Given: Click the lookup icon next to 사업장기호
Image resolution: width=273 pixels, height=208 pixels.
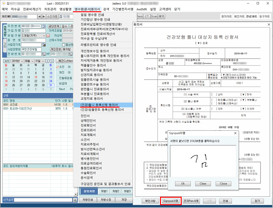Looking at the screenshot, I should click(43, 45).
